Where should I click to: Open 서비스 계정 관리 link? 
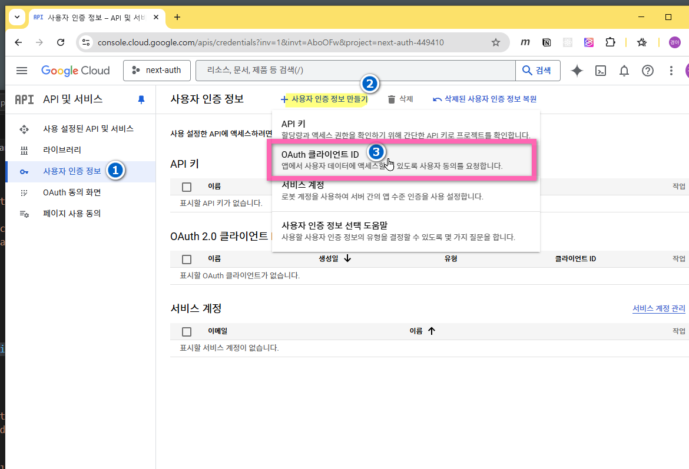tap(658, 308)
